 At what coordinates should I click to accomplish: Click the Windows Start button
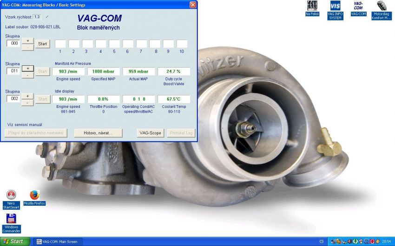(15, 241)
